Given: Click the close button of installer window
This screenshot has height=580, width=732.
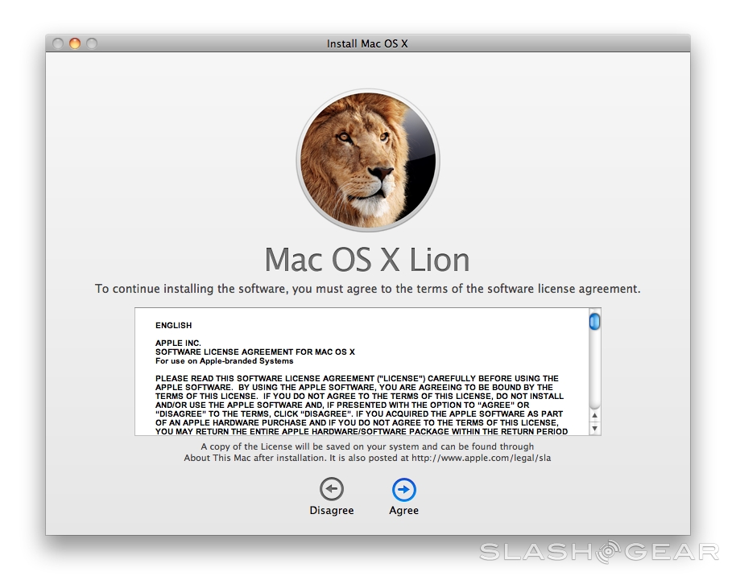Looking at the screenshot, I should 58,43.
